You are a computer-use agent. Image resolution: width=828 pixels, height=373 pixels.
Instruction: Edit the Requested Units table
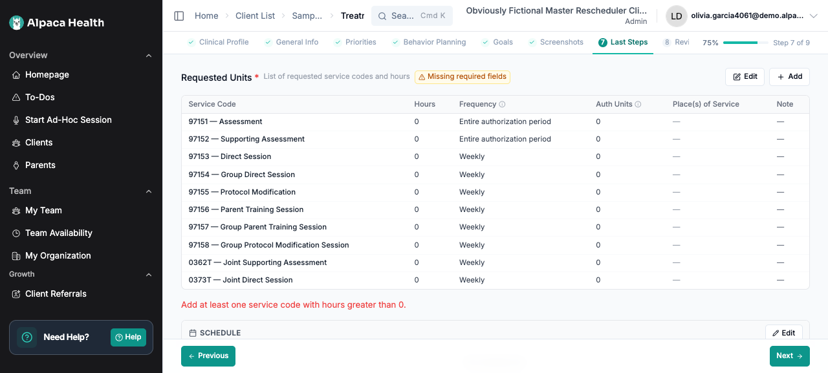pos(745,77)
